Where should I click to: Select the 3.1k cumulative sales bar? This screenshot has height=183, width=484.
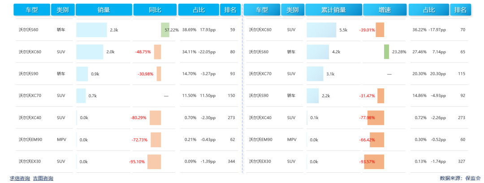(315, 74)
